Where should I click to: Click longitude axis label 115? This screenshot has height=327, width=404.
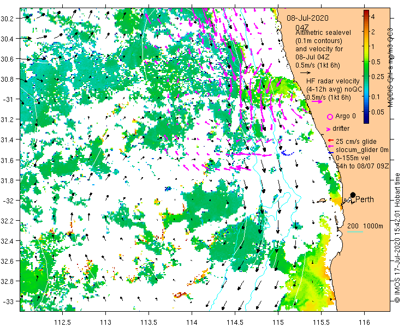pos(278,322)
